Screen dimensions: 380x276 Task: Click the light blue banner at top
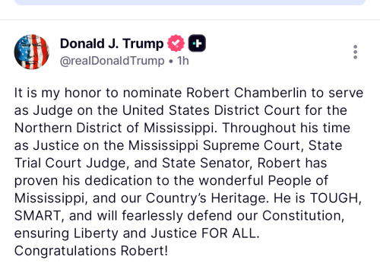(x=190, y=2)
